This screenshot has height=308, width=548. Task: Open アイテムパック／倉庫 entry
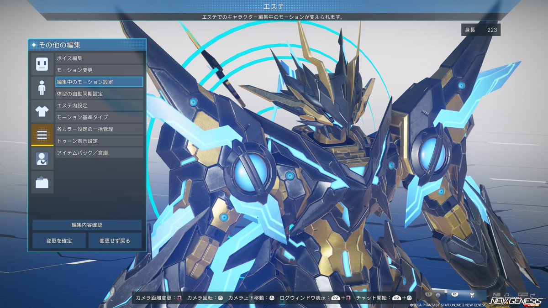click(x=99, y=153)
